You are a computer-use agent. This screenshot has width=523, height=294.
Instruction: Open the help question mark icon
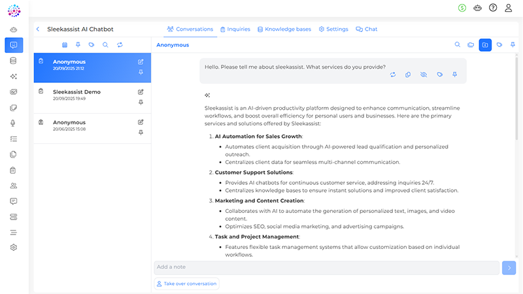[x=493, y=8]
